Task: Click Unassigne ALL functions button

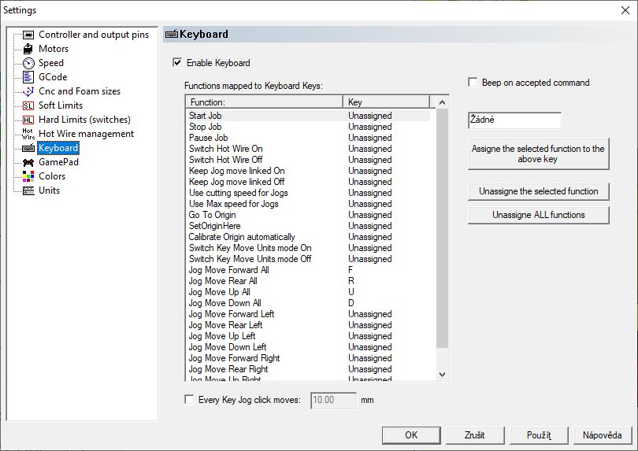Action: tap(539, 215)
